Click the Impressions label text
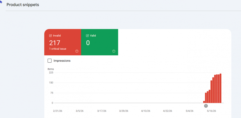Image resolution: width=241 pixels, height=118 pixels. [x=62, y=61]
